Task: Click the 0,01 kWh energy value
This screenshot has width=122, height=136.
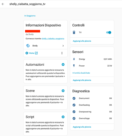Action: click(108, 59)
